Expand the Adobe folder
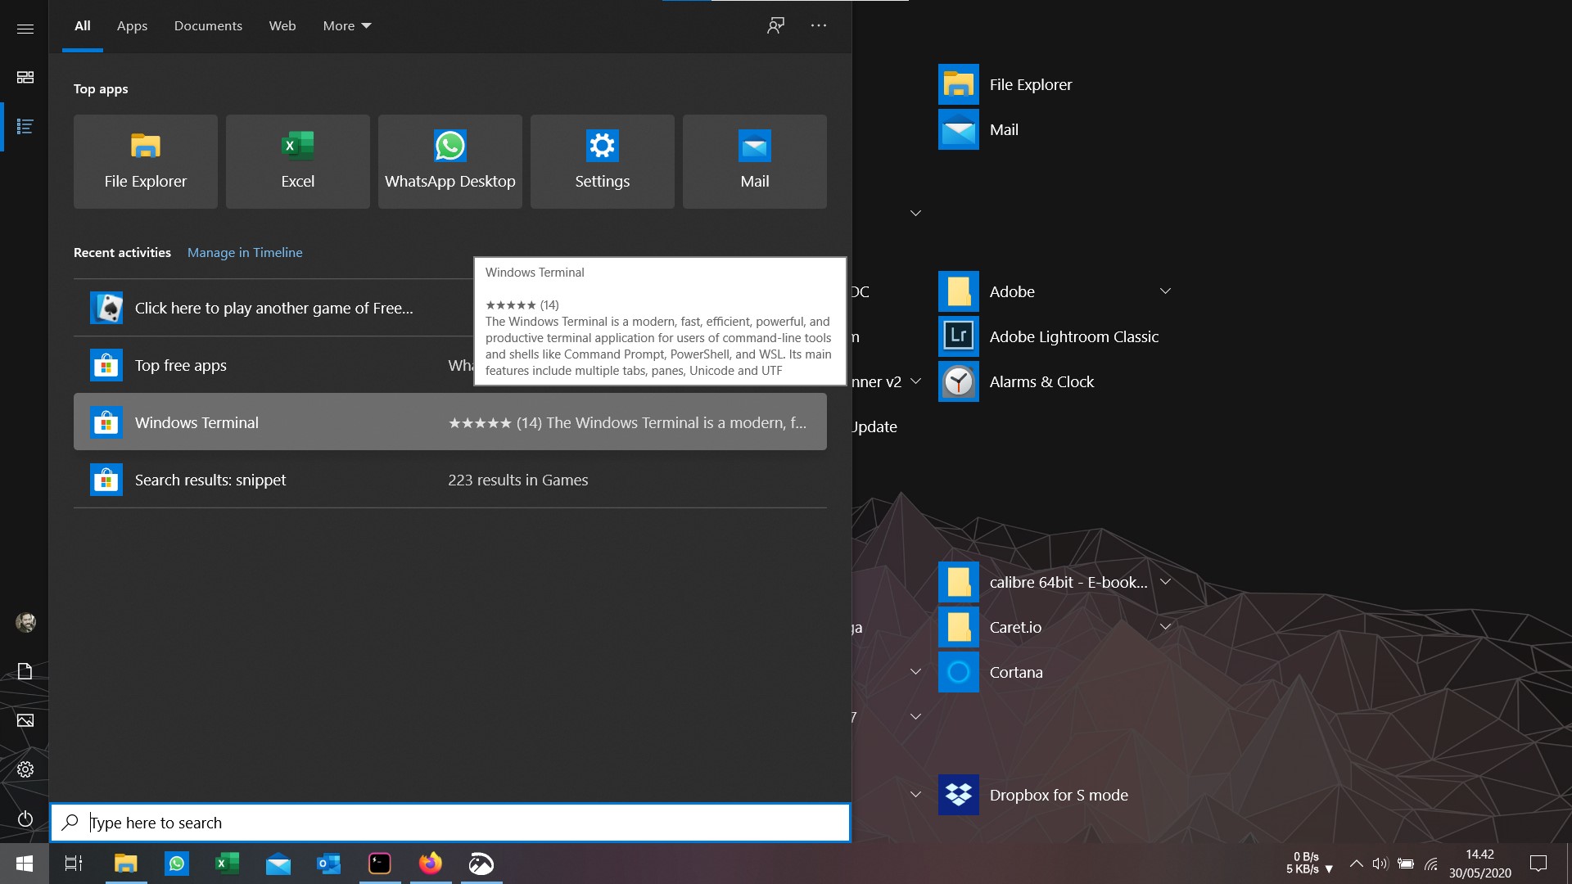This screenshot has width=1572, height=884. tap(1165, 291)
